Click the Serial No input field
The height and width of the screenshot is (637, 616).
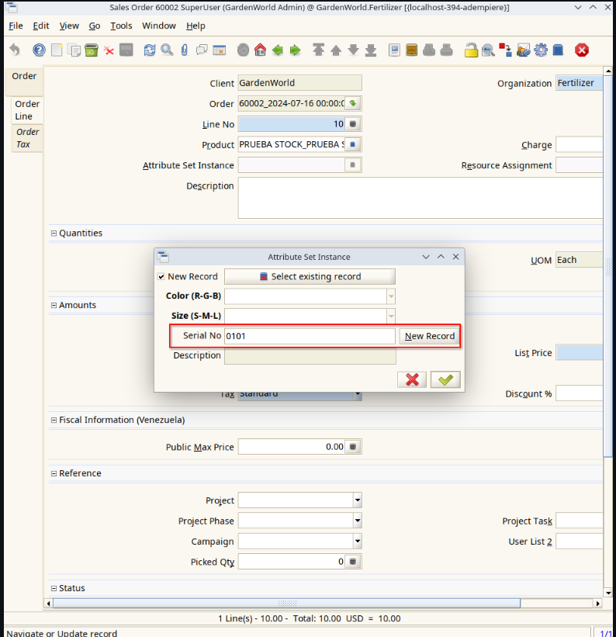click(309, 336)
